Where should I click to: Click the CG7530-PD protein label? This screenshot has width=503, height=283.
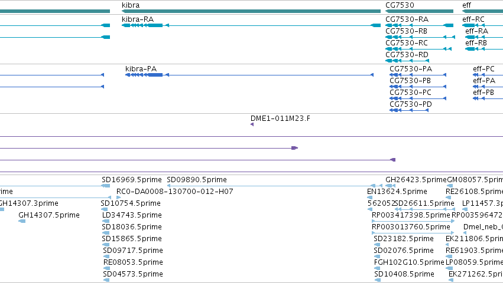coord(411,104)
